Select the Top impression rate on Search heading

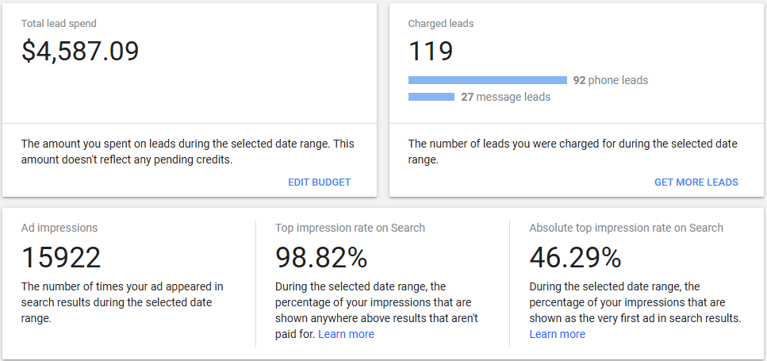click(350, 228)
